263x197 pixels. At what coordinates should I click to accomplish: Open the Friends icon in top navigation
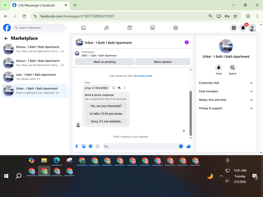(x=106, y=28)
